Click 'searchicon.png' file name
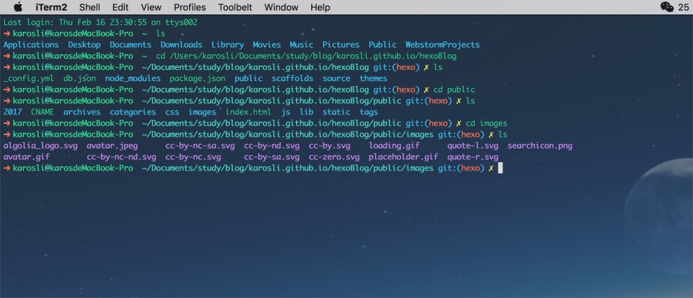Image resolution: width=693 pixels, height=298 pixels. 540,146
